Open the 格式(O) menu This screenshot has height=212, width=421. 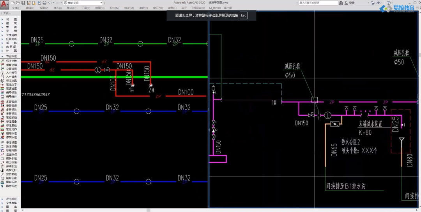click(x=71, y=8)
